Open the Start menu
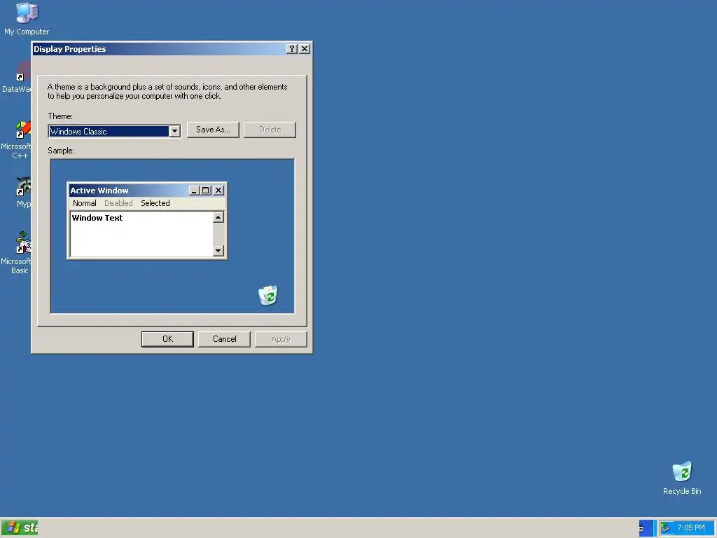 click(19, 528)
